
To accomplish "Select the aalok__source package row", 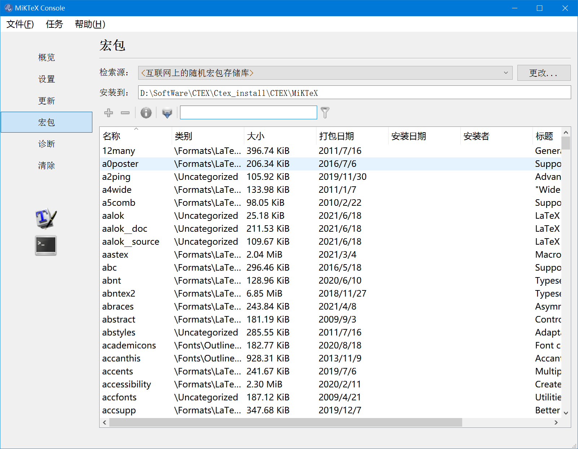I will click(x=330, y=241).
